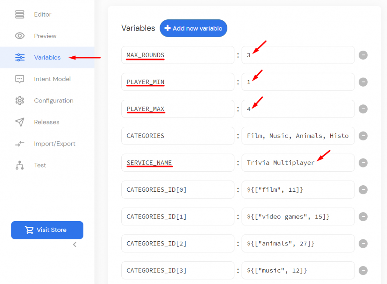Open Intent Model via chat bubble icon
The image size is (387, 284).
click(x=20, y=79)
